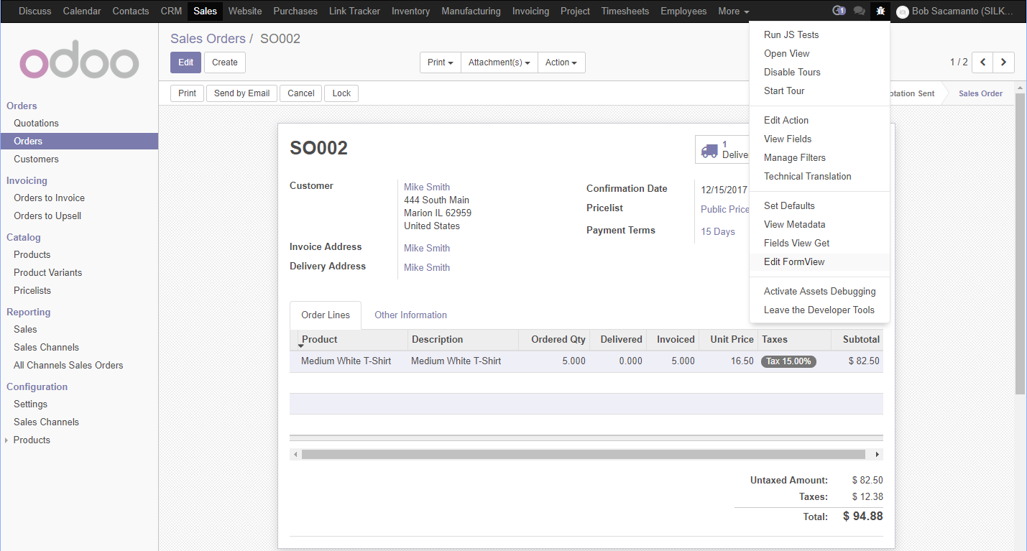Screen dimensions: 1027x551
Task: Open Product Variants in sidebar
Action: point(47,272)
